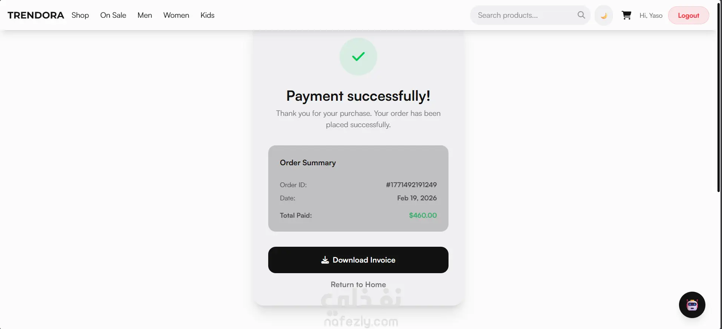Click the magnifying glass search icon
The width and height of the screenshot is (722, 329).
click(x=581, y=15)
